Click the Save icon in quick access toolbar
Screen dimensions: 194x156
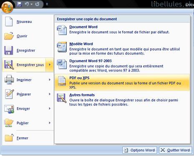click(20, 4)
